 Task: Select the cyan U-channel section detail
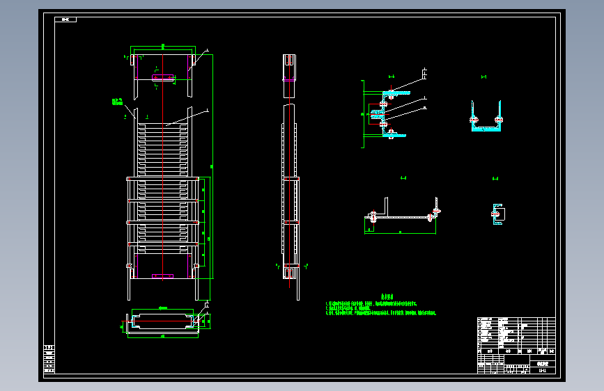click(x=486, y=115)
